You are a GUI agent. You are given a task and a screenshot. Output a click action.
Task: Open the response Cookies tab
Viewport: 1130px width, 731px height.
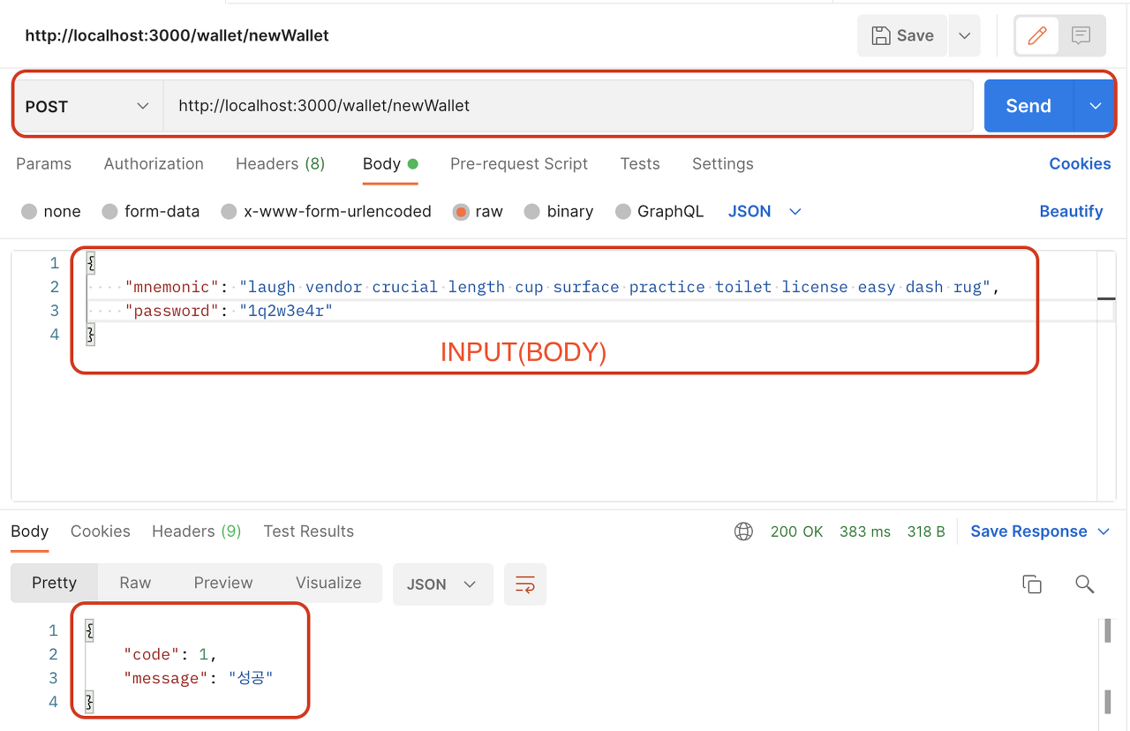101,531
